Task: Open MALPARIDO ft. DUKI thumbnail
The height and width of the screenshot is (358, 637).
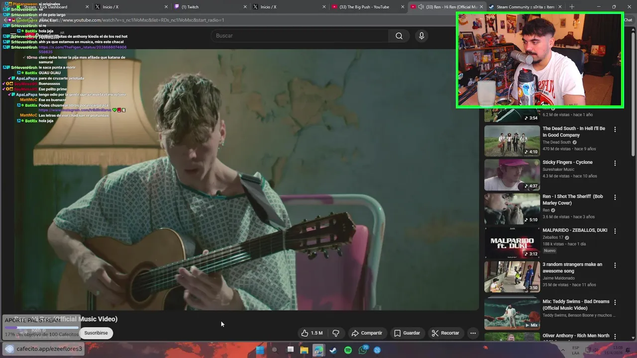Action: pos(512,243)
